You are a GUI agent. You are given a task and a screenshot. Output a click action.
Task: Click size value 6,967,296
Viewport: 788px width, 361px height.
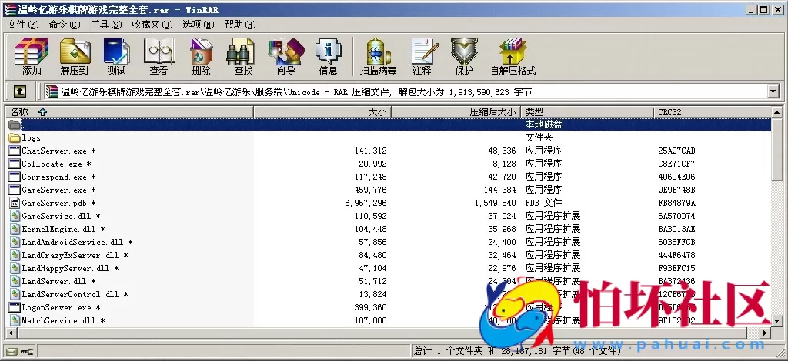(366, 203)
